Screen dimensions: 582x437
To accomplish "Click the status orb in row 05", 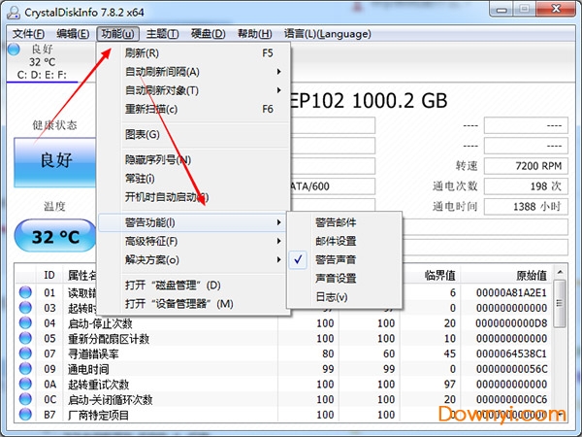I will 25,339.
